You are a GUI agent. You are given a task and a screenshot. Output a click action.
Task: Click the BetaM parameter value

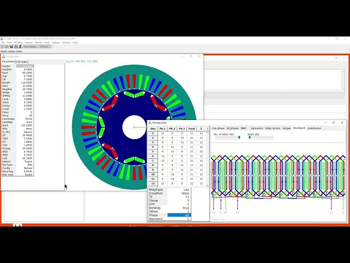click(25, 83)
